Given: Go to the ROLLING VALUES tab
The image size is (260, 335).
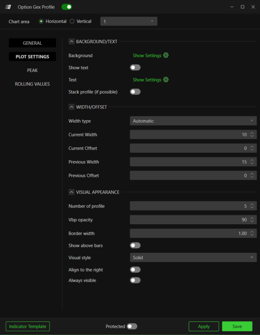Looking at the screenshot, I should [x=33, y=84].
